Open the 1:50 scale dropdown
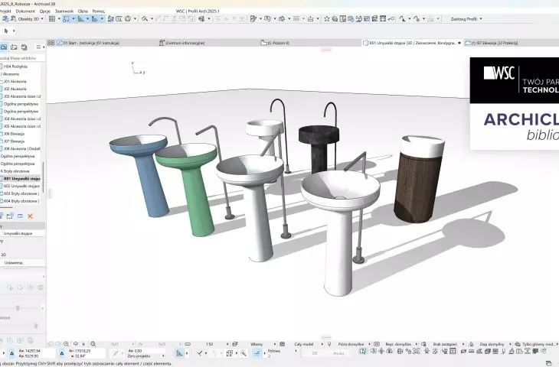Image resolution: width=559 pixels, height=367 pixels. [211, 344]
